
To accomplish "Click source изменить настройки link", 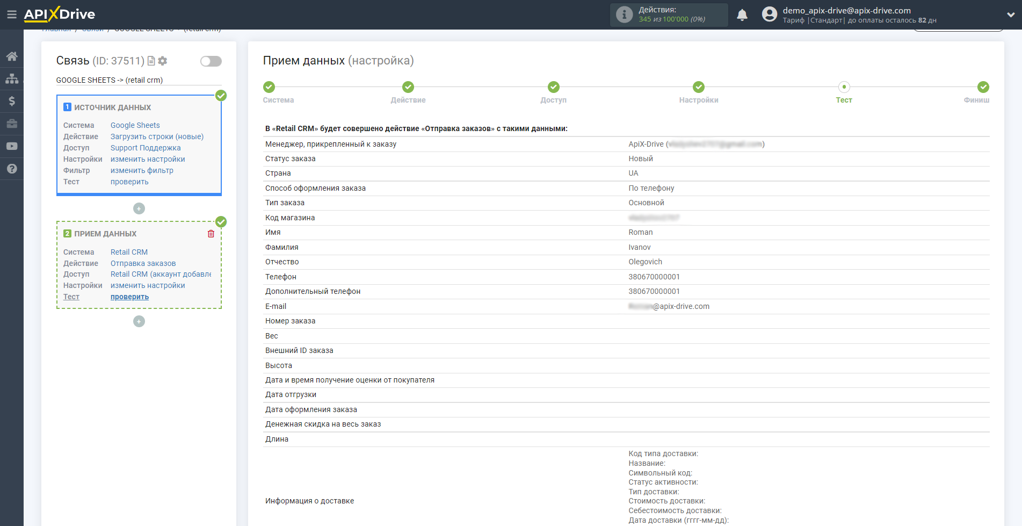I will pos(148,159).
